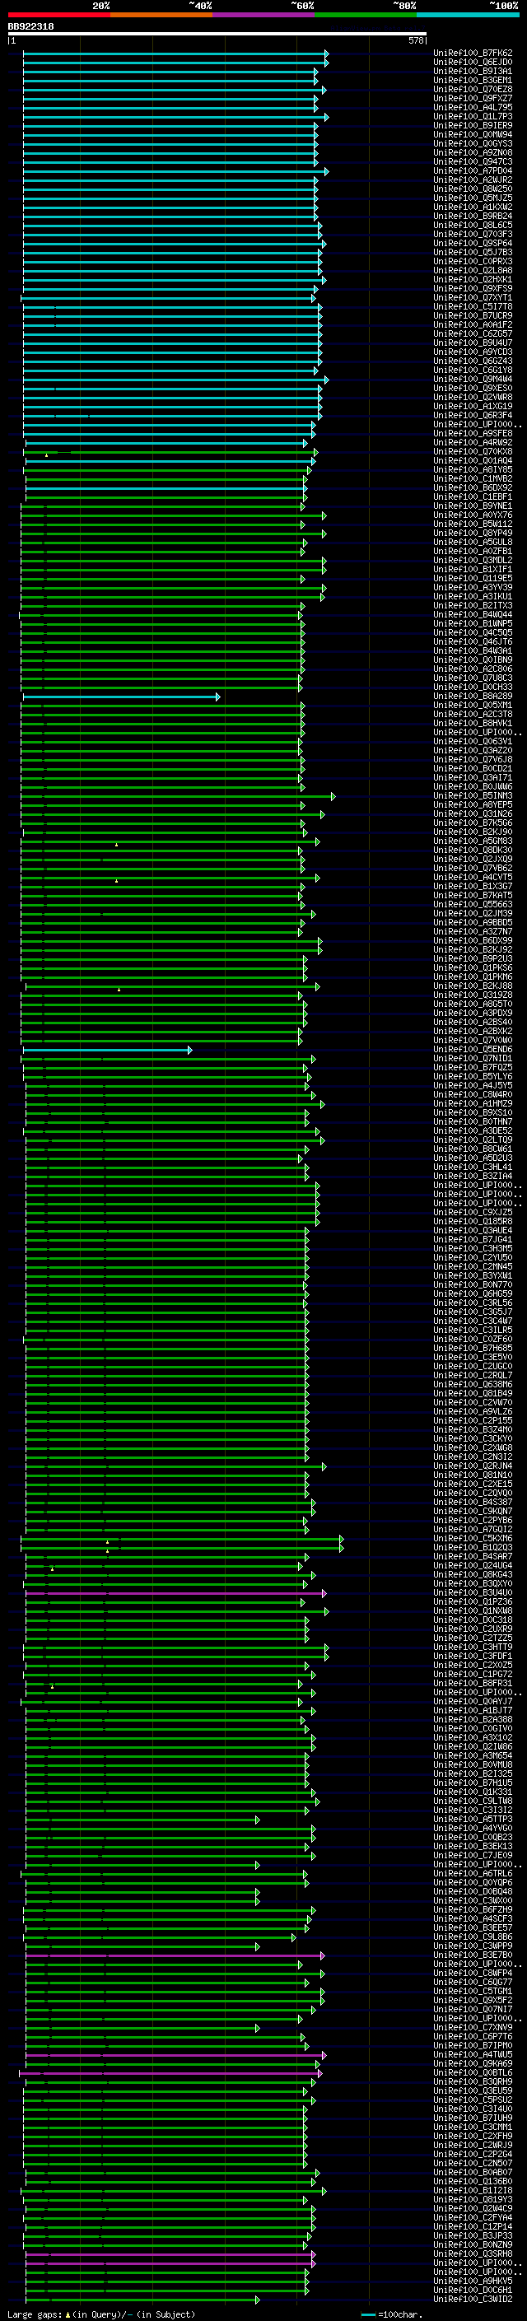Open hit UniRef100_Q9FXZ7
Screen dimensions: 527x2321
(473, 98)
